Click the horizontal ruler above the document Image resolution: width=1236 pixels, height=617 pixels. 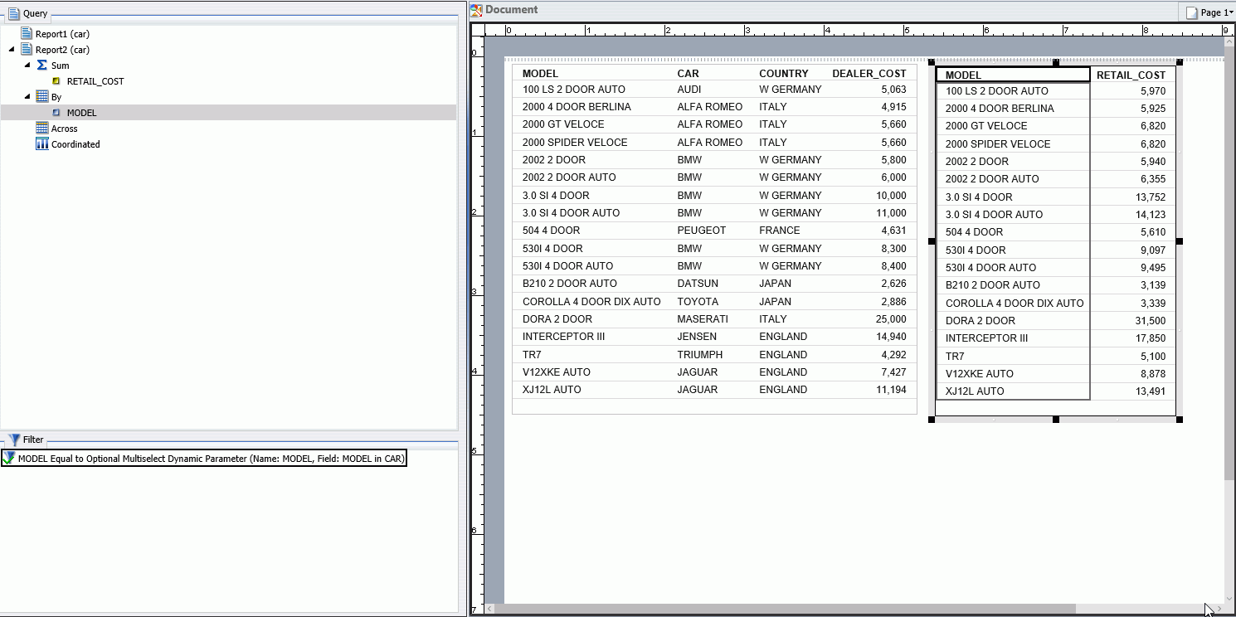pos(830,30)
